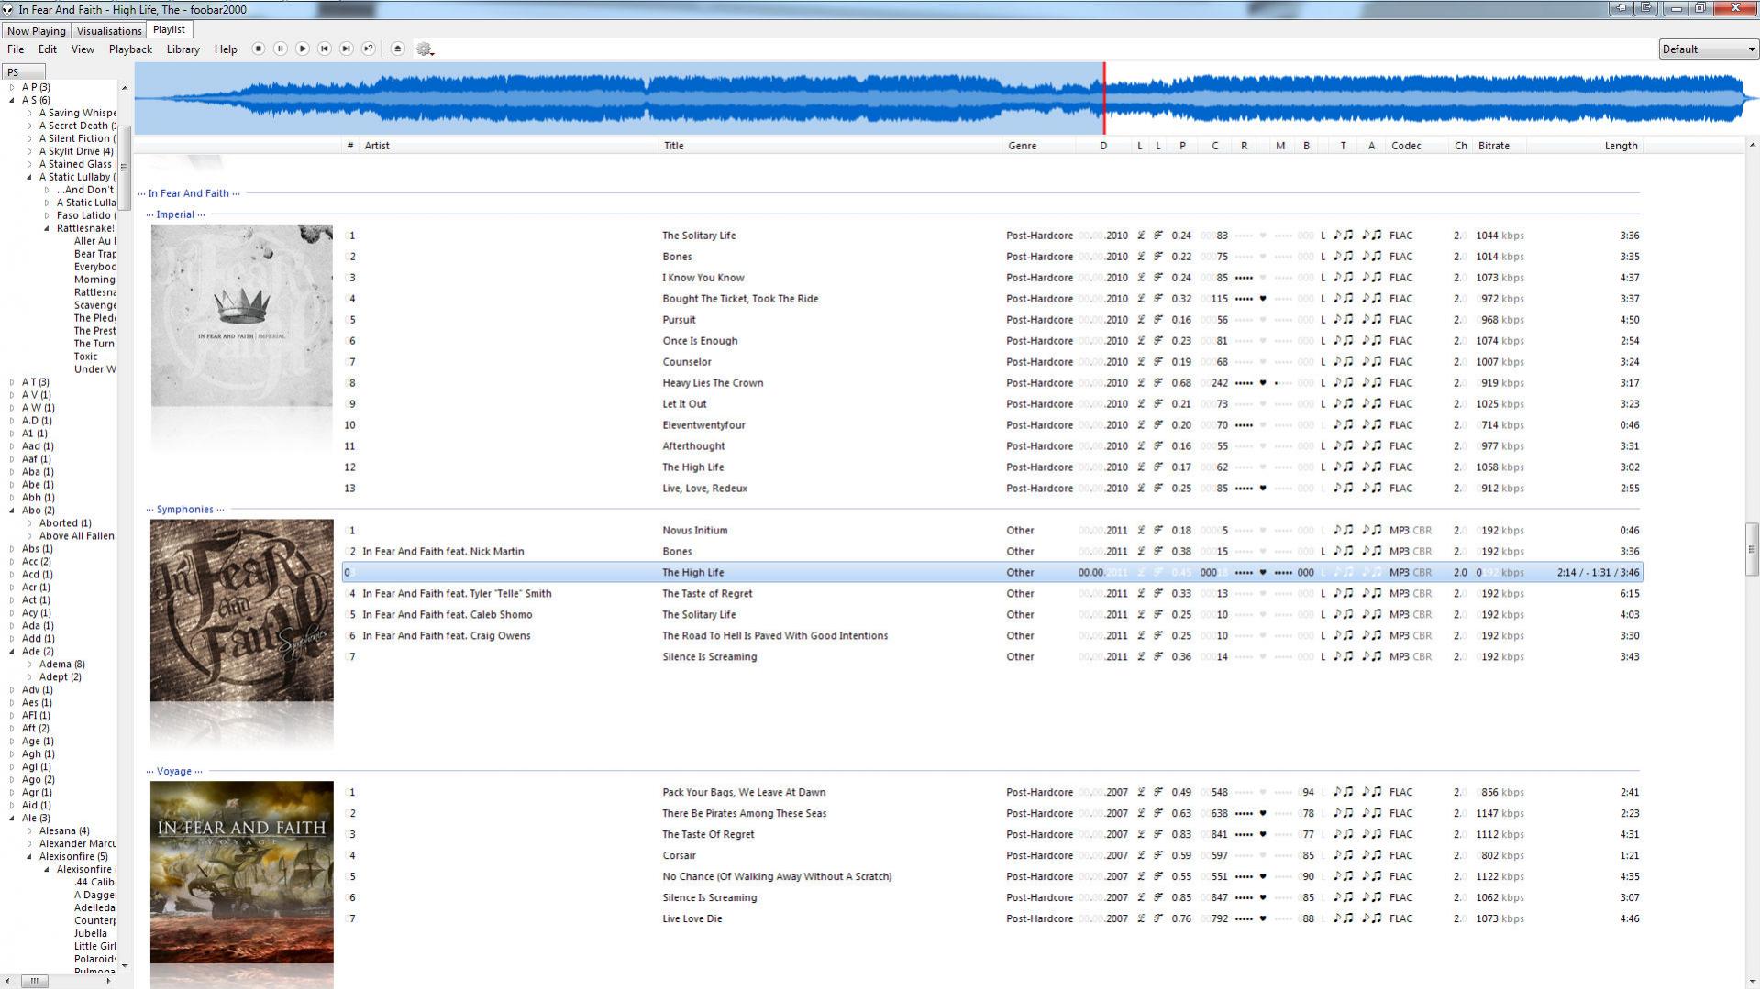Viewport: 1760px width, 989px height.
Task: Click the Imperial album cover
Action: [x=242, y=315]
